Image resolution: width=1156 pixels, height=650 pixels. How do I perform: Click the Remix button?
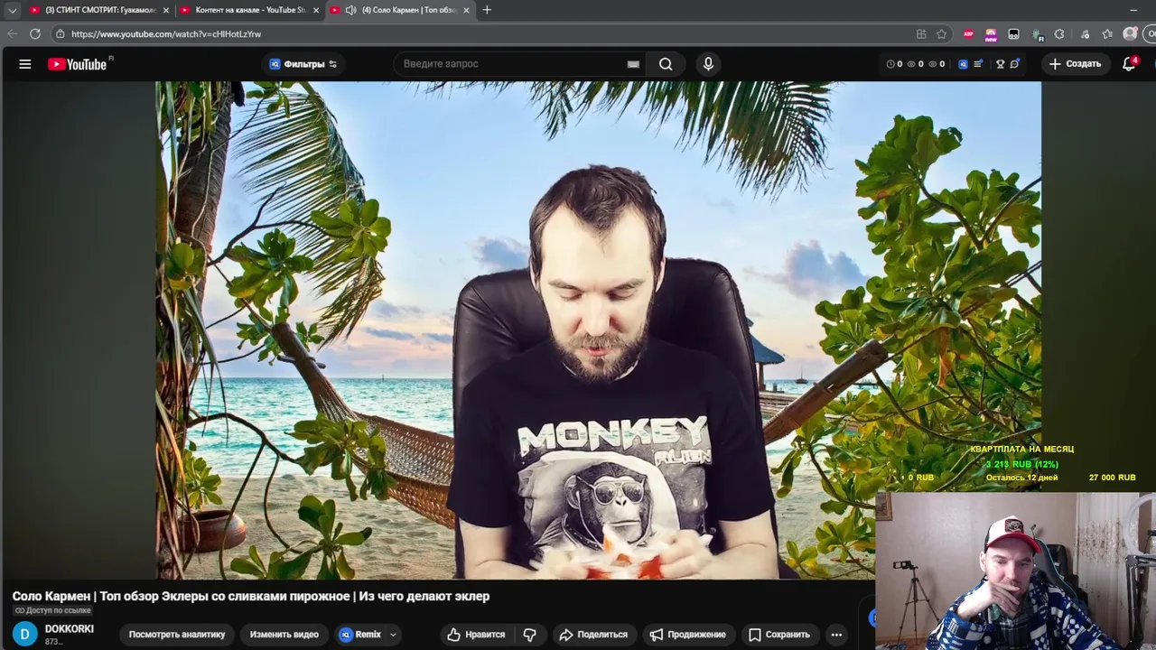360,634
